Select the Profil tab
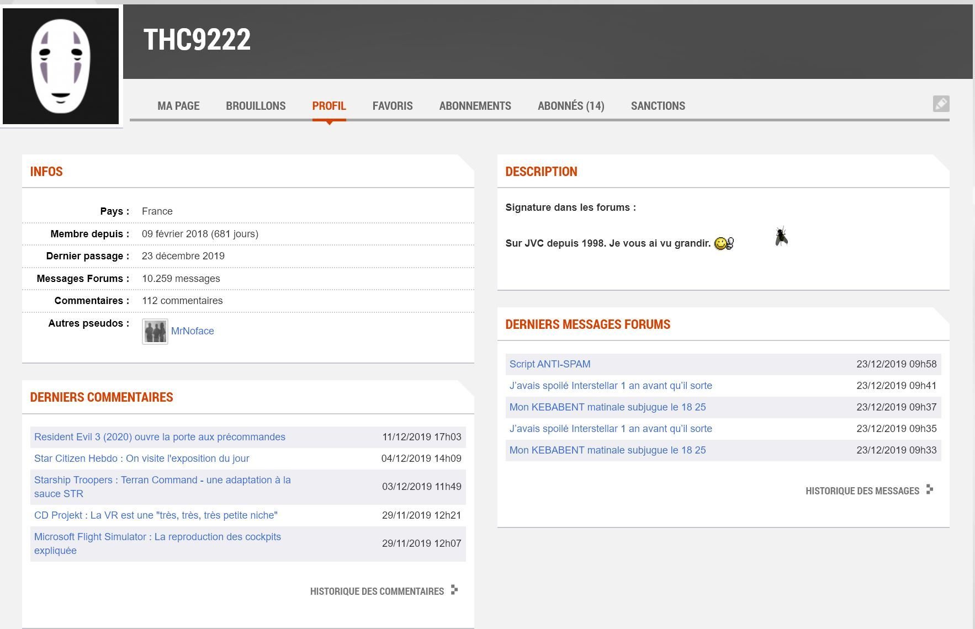The height and width of the screenshot is (629, 975). tap(329, 106)
